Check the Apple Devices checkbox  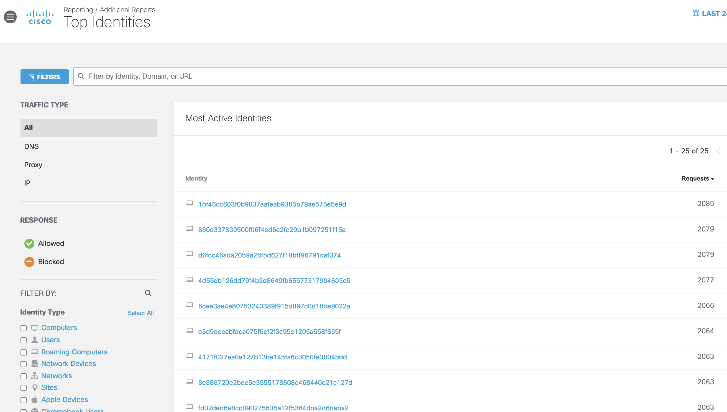(24, 400)
